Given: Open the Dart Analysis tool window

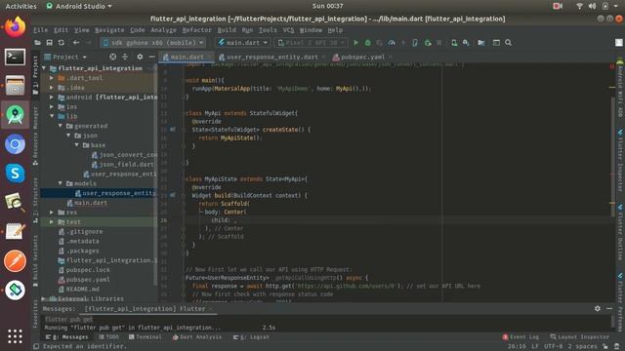Looking at the screenshot, I should (197, 337).
